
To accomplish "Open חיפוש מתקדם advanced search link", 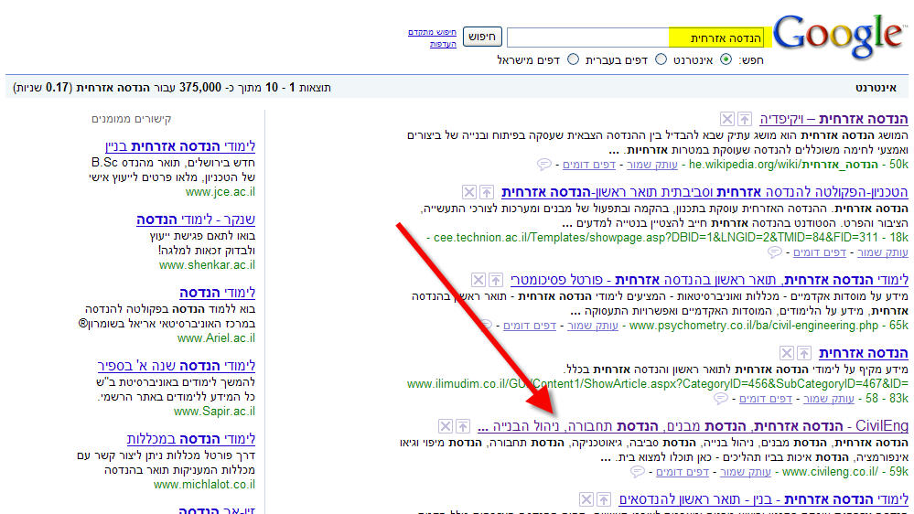I will pyautogui.click(x=432, y=32).
